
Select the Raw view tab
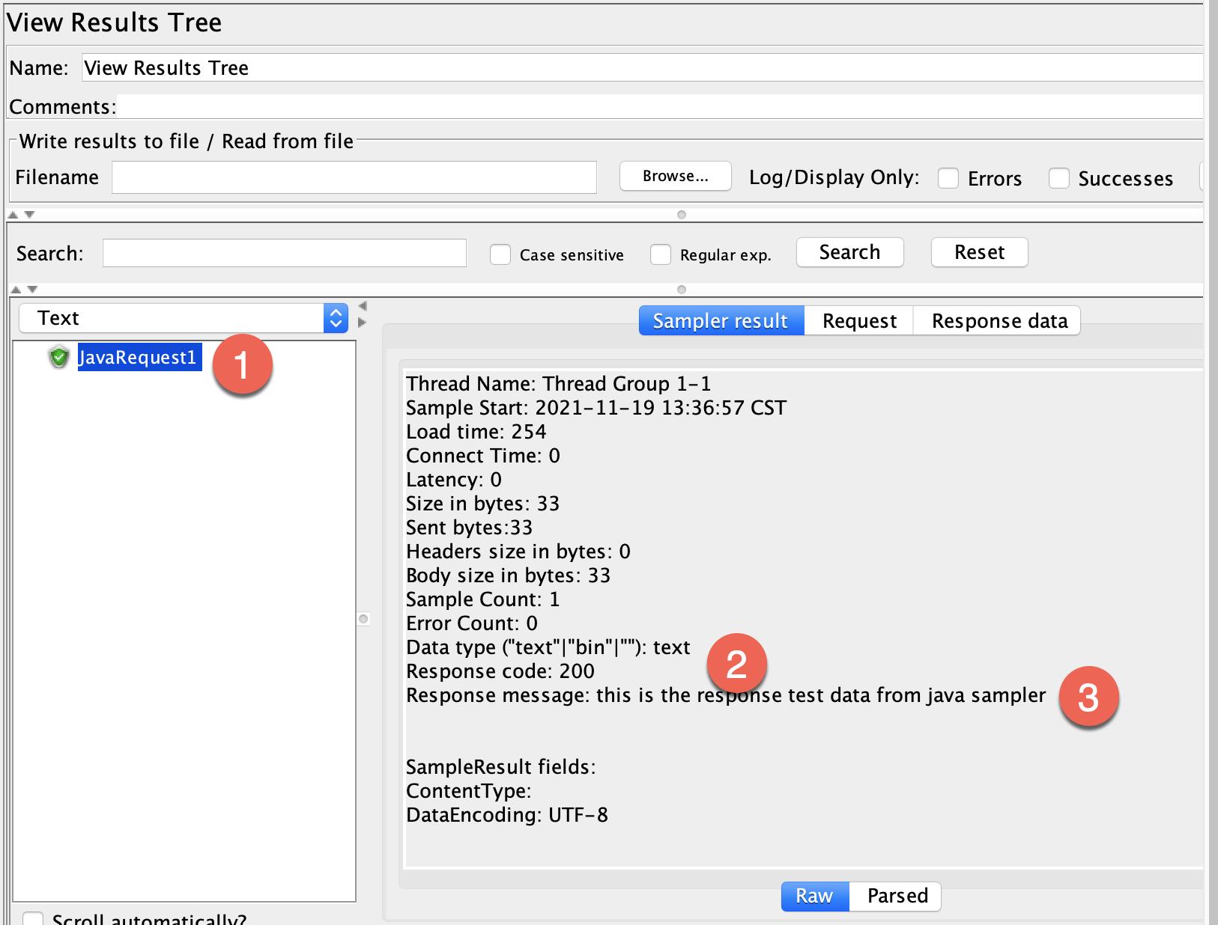click(814, 896)
